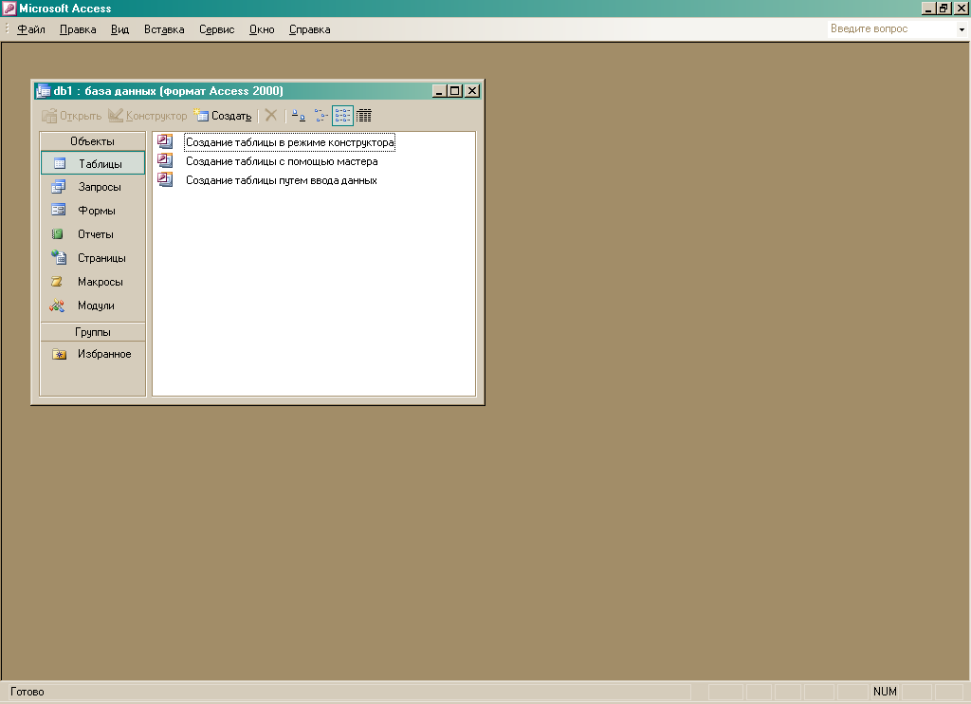Select Модули in the objects pane
The height and width of the screenshot is (704, 971).
pyautogui.click(x=93, y=306)
